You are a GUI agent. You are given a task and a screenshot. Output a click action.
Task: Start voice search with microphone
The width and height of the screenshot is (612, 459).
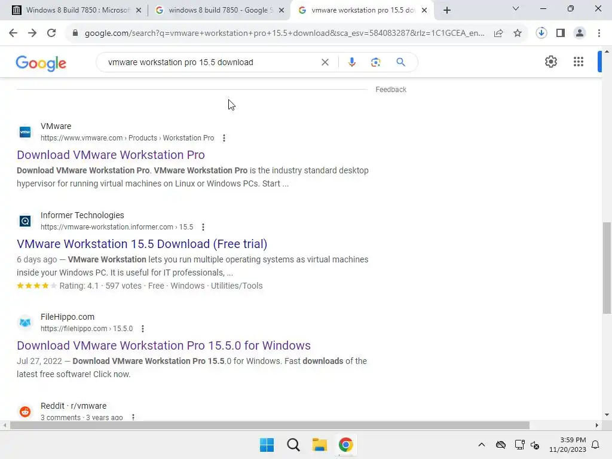(351, 62)
